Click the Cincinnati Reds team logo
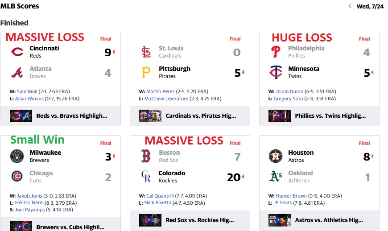Viewport: 388px width, 231px height. point(17,52)
